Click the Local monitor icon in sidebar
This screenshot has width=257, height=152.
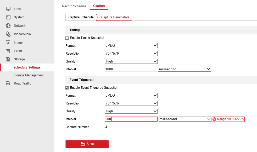click(x=8, y=9)
